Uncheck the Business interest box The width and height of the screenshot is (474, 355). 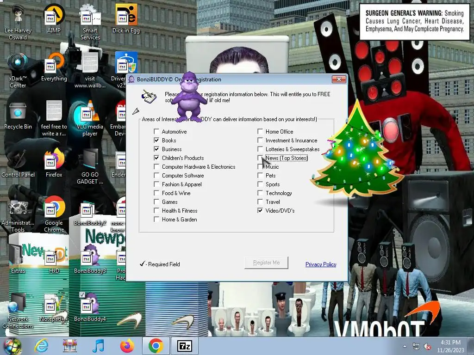click(156, 149)
